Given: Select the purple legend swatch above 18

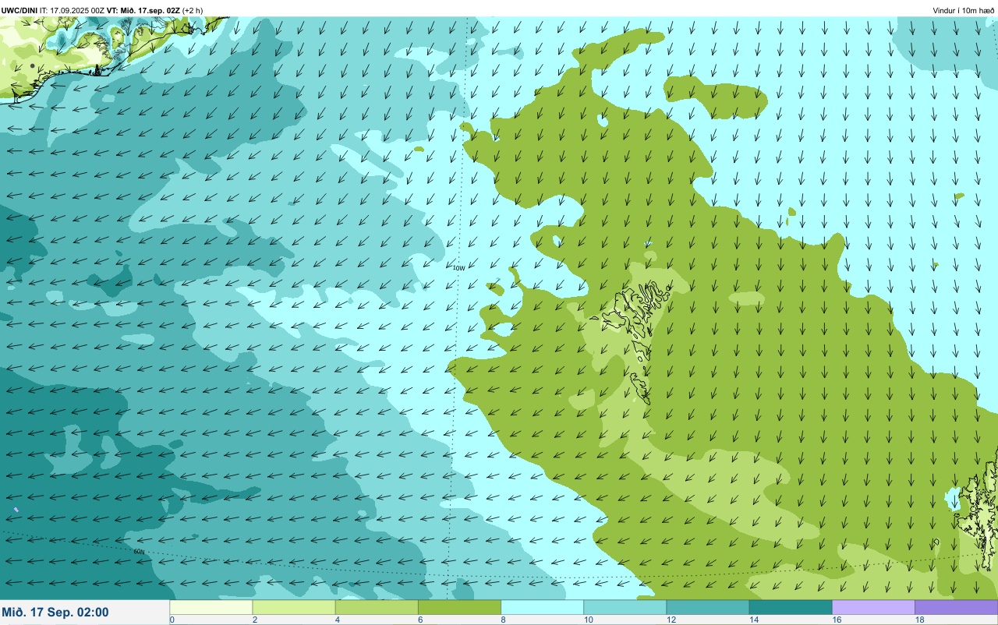Looking at the screenshot, I should (x=956, y=607).
